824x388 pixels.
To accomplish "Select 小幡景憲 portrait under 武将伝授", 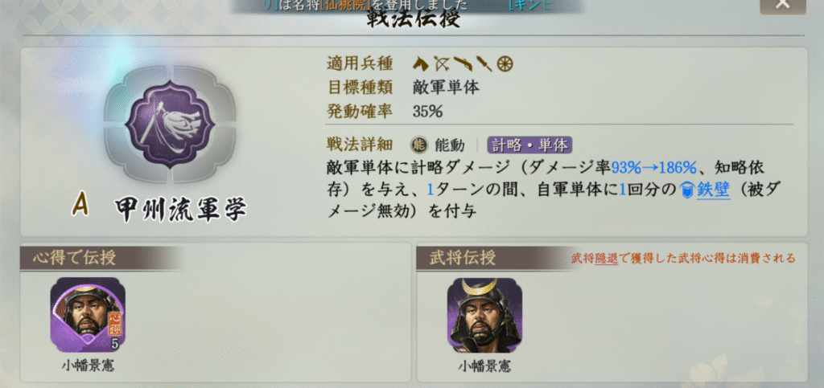I will [x=484, y=315].
